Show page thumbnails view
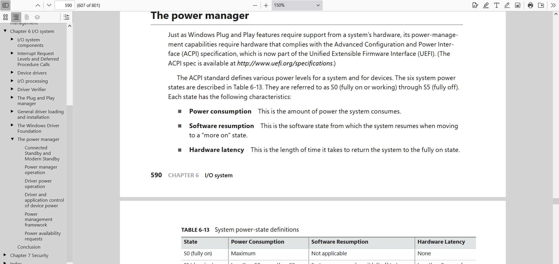 tap(6, 17)
